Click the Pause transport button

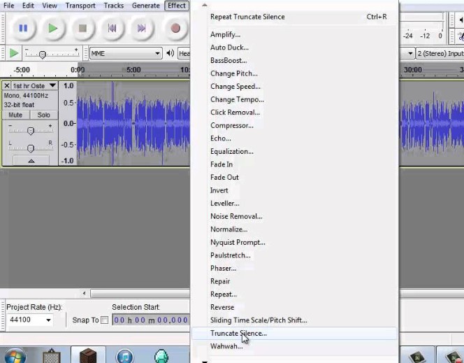(23, 28)
